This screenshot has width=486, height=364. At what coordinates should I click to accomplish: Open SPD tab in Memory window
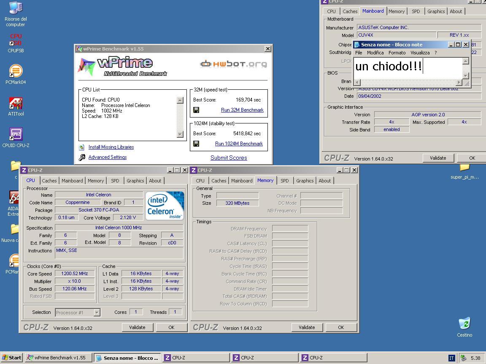(x=284, y=181)
